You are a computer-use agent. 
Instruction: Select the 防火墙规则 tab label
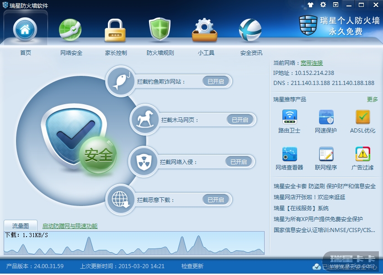160,53
